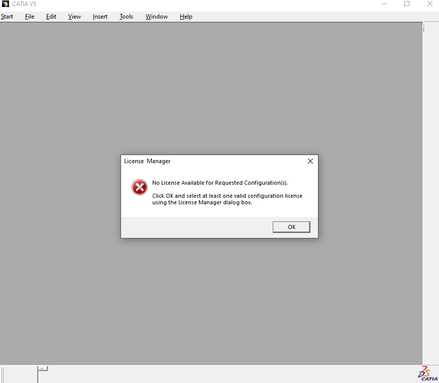The image size is (439, 383).
Task: Click the toolbar grip handle at right edge
Action: [x=423, y=28]
